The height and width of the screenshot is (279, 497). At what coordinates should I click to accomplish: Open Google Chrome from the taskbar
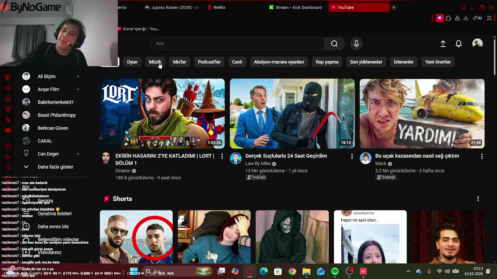pyautogui.click(x=292, y=272)
